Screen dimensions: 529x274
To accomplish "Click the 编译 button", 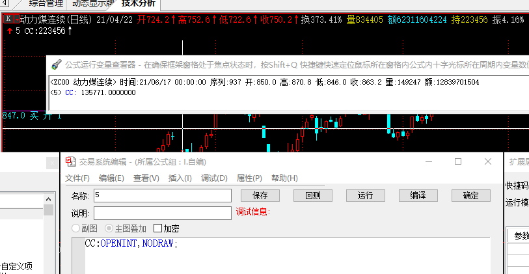I will click(418, 195).
